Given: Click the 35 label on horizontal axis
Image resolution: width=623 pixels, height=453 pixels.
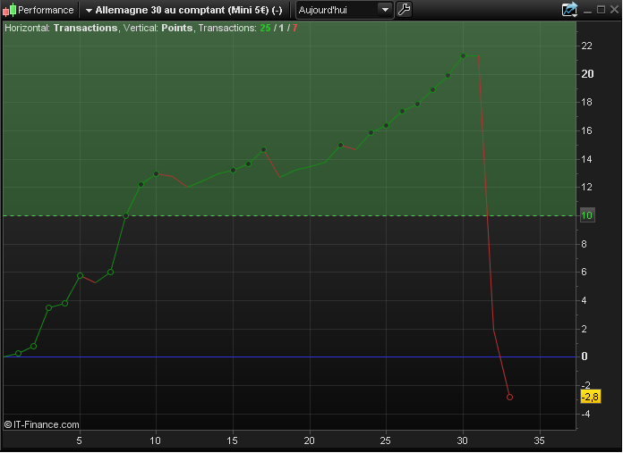Looking at the screenshot, I should click(x=539, y=440).
